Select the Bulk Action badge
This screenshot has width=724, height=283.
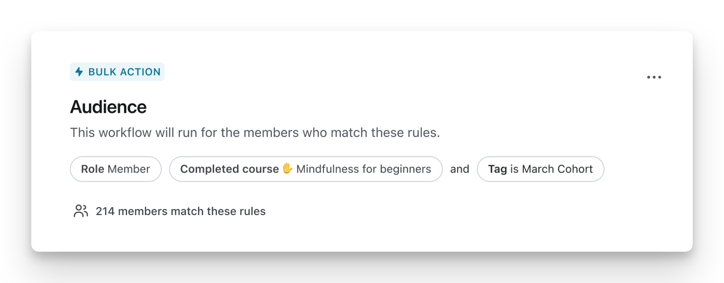click(117, 72)
